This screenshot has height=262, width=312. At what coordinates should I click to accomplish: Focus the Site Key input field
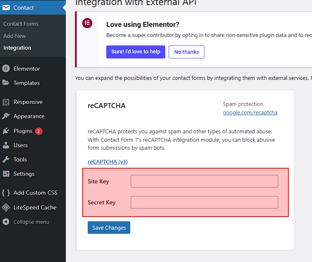point(204,181)
